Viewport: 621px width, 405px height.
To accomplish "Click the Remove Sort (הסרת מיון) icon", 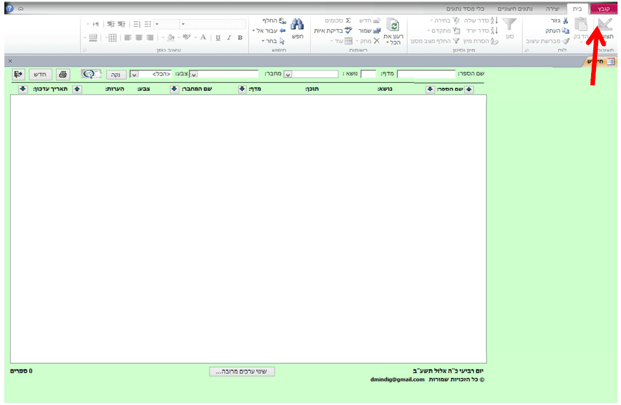I will pos(494,41).
